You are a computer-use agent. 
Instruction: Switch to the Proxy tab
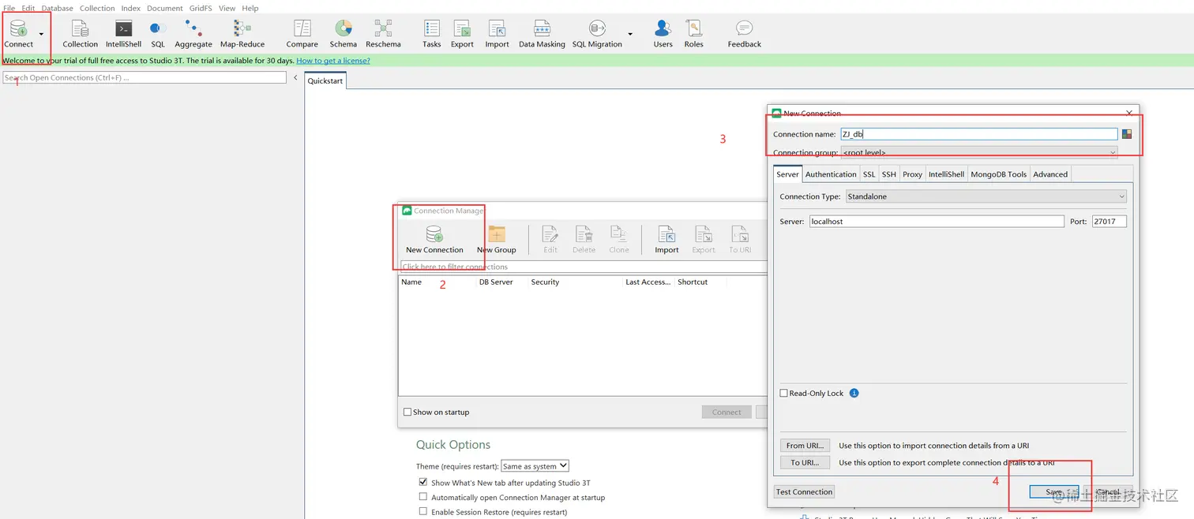click(x=913, y=174)
